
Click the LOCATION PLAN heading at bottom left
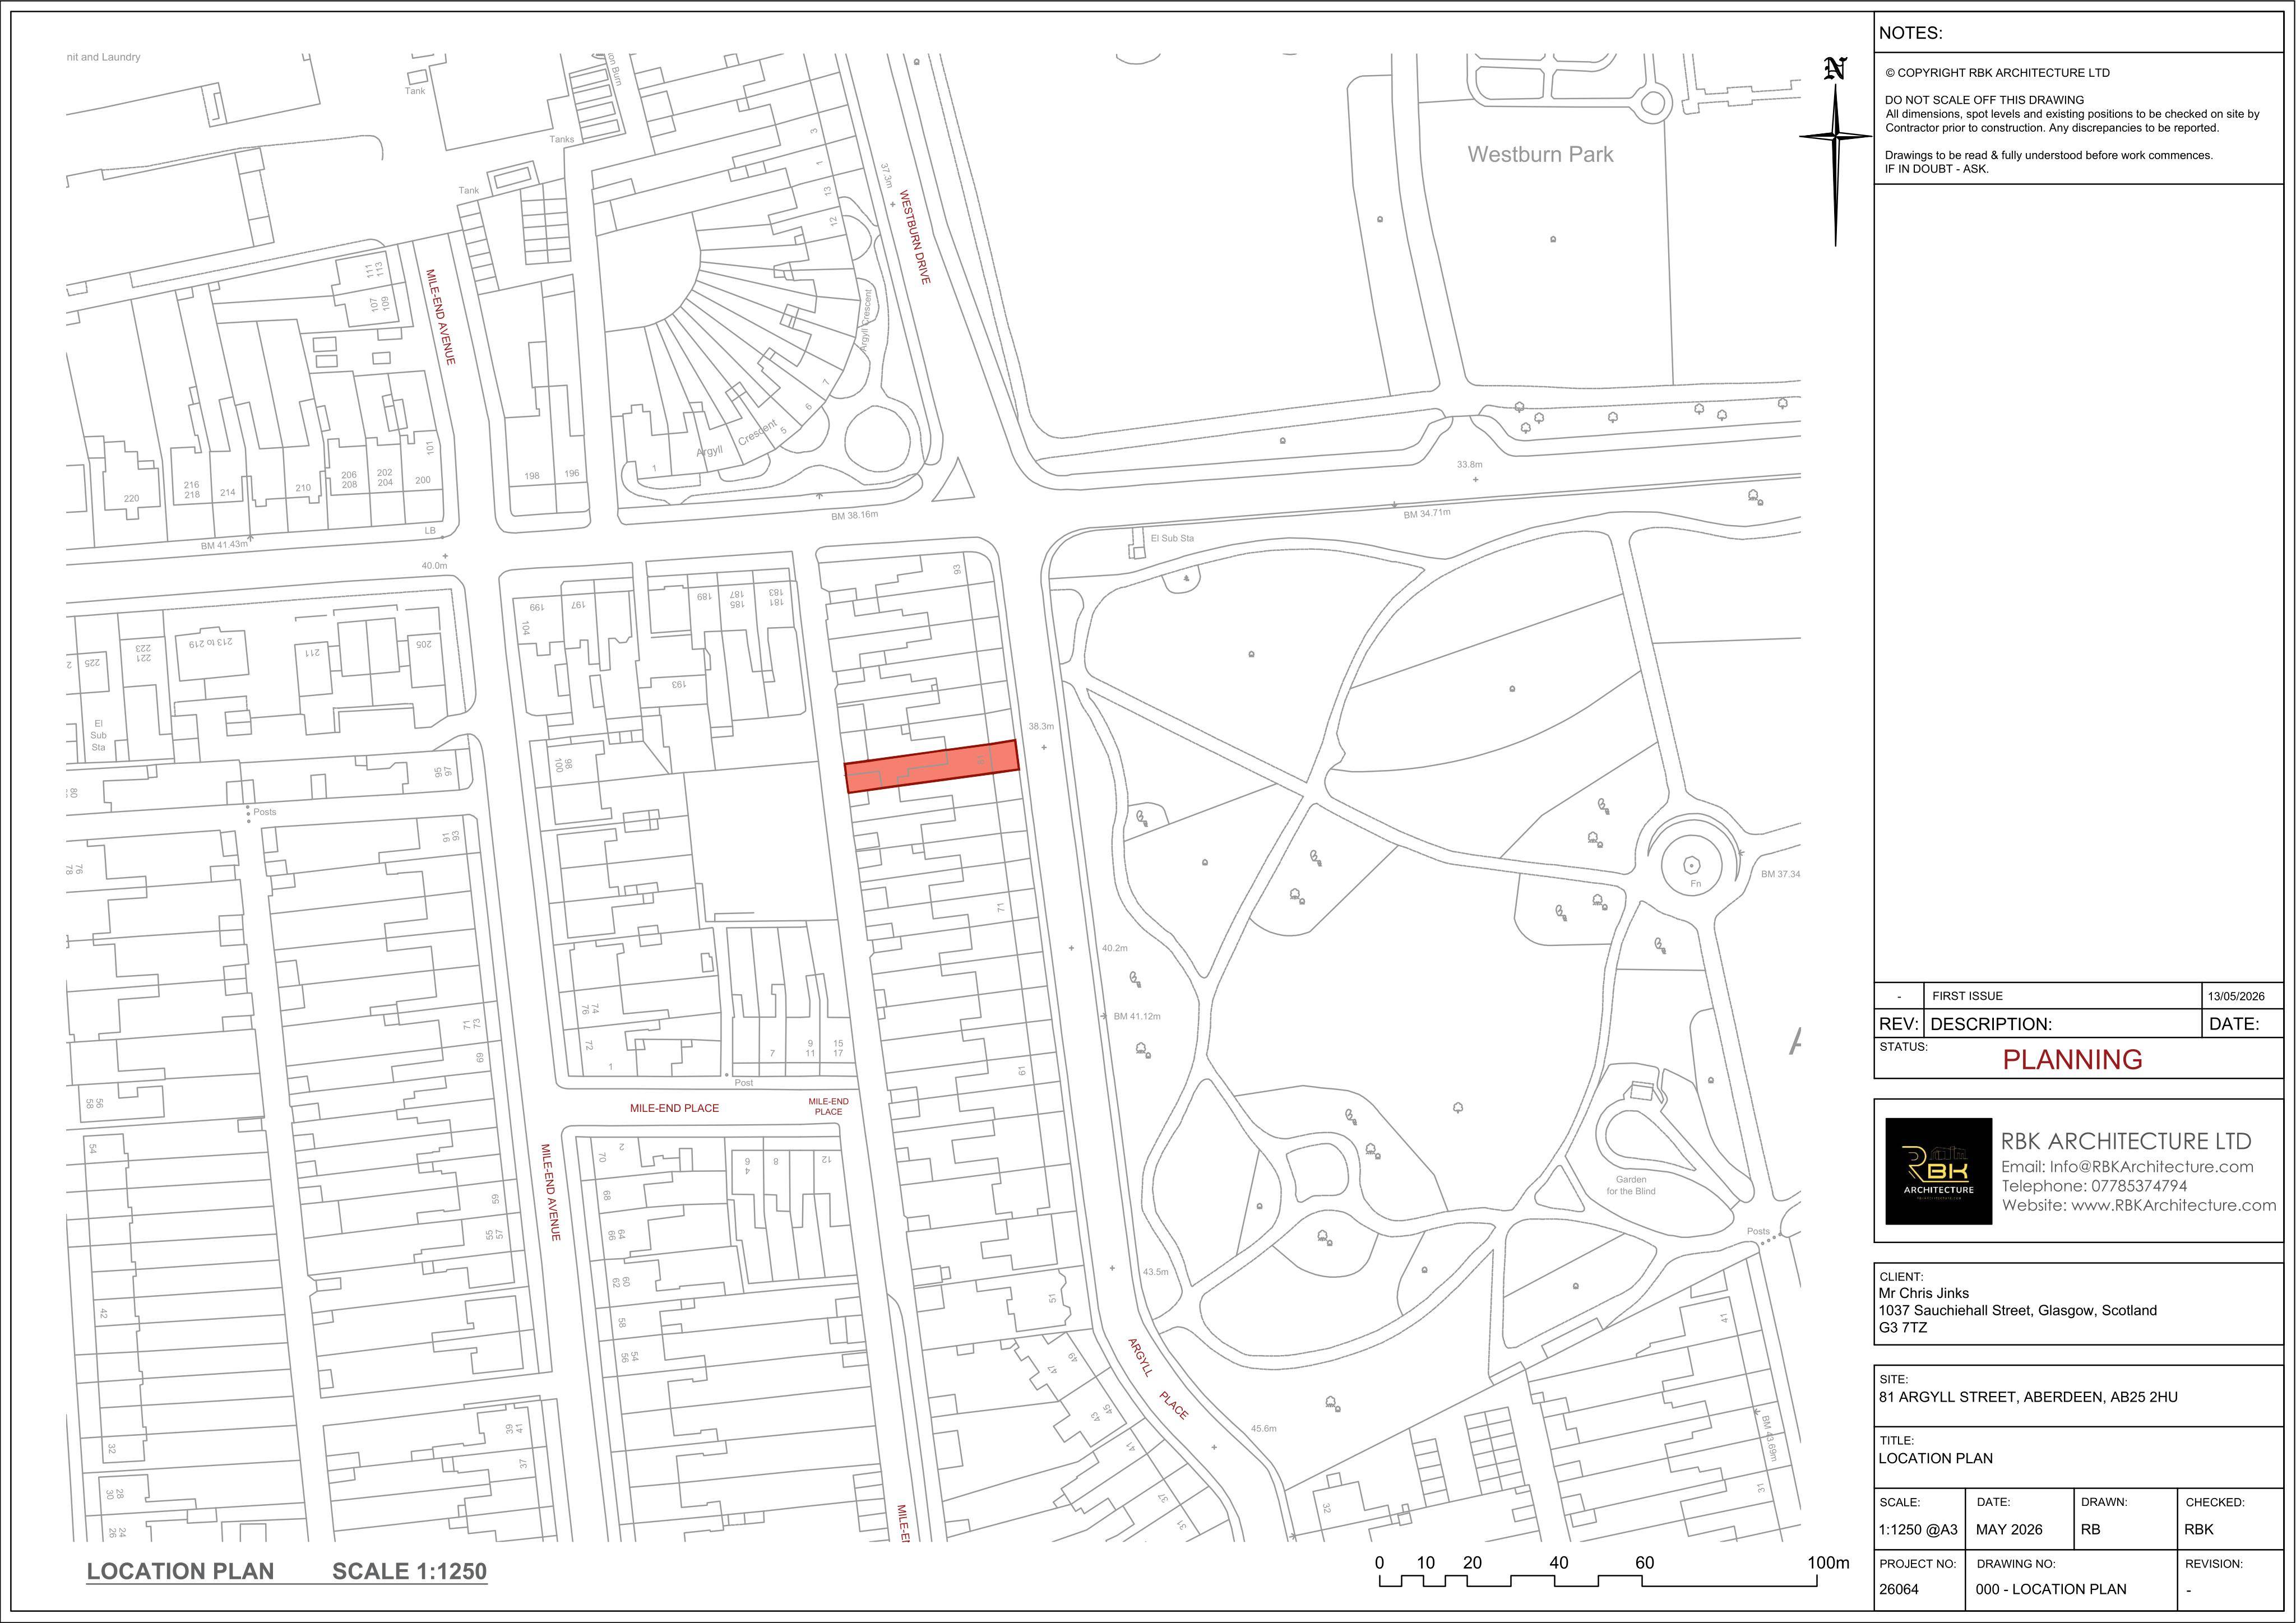coord(180,1571)
